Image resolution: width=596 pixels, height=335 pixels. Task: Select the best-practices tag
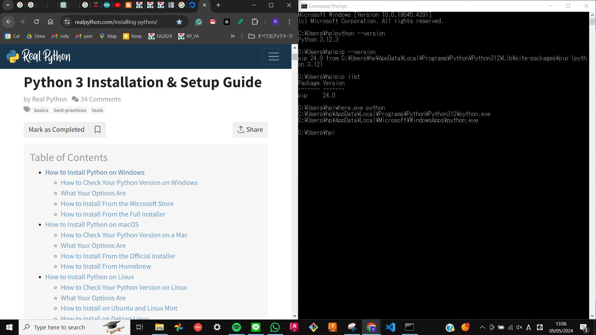(x=70, y=110)
